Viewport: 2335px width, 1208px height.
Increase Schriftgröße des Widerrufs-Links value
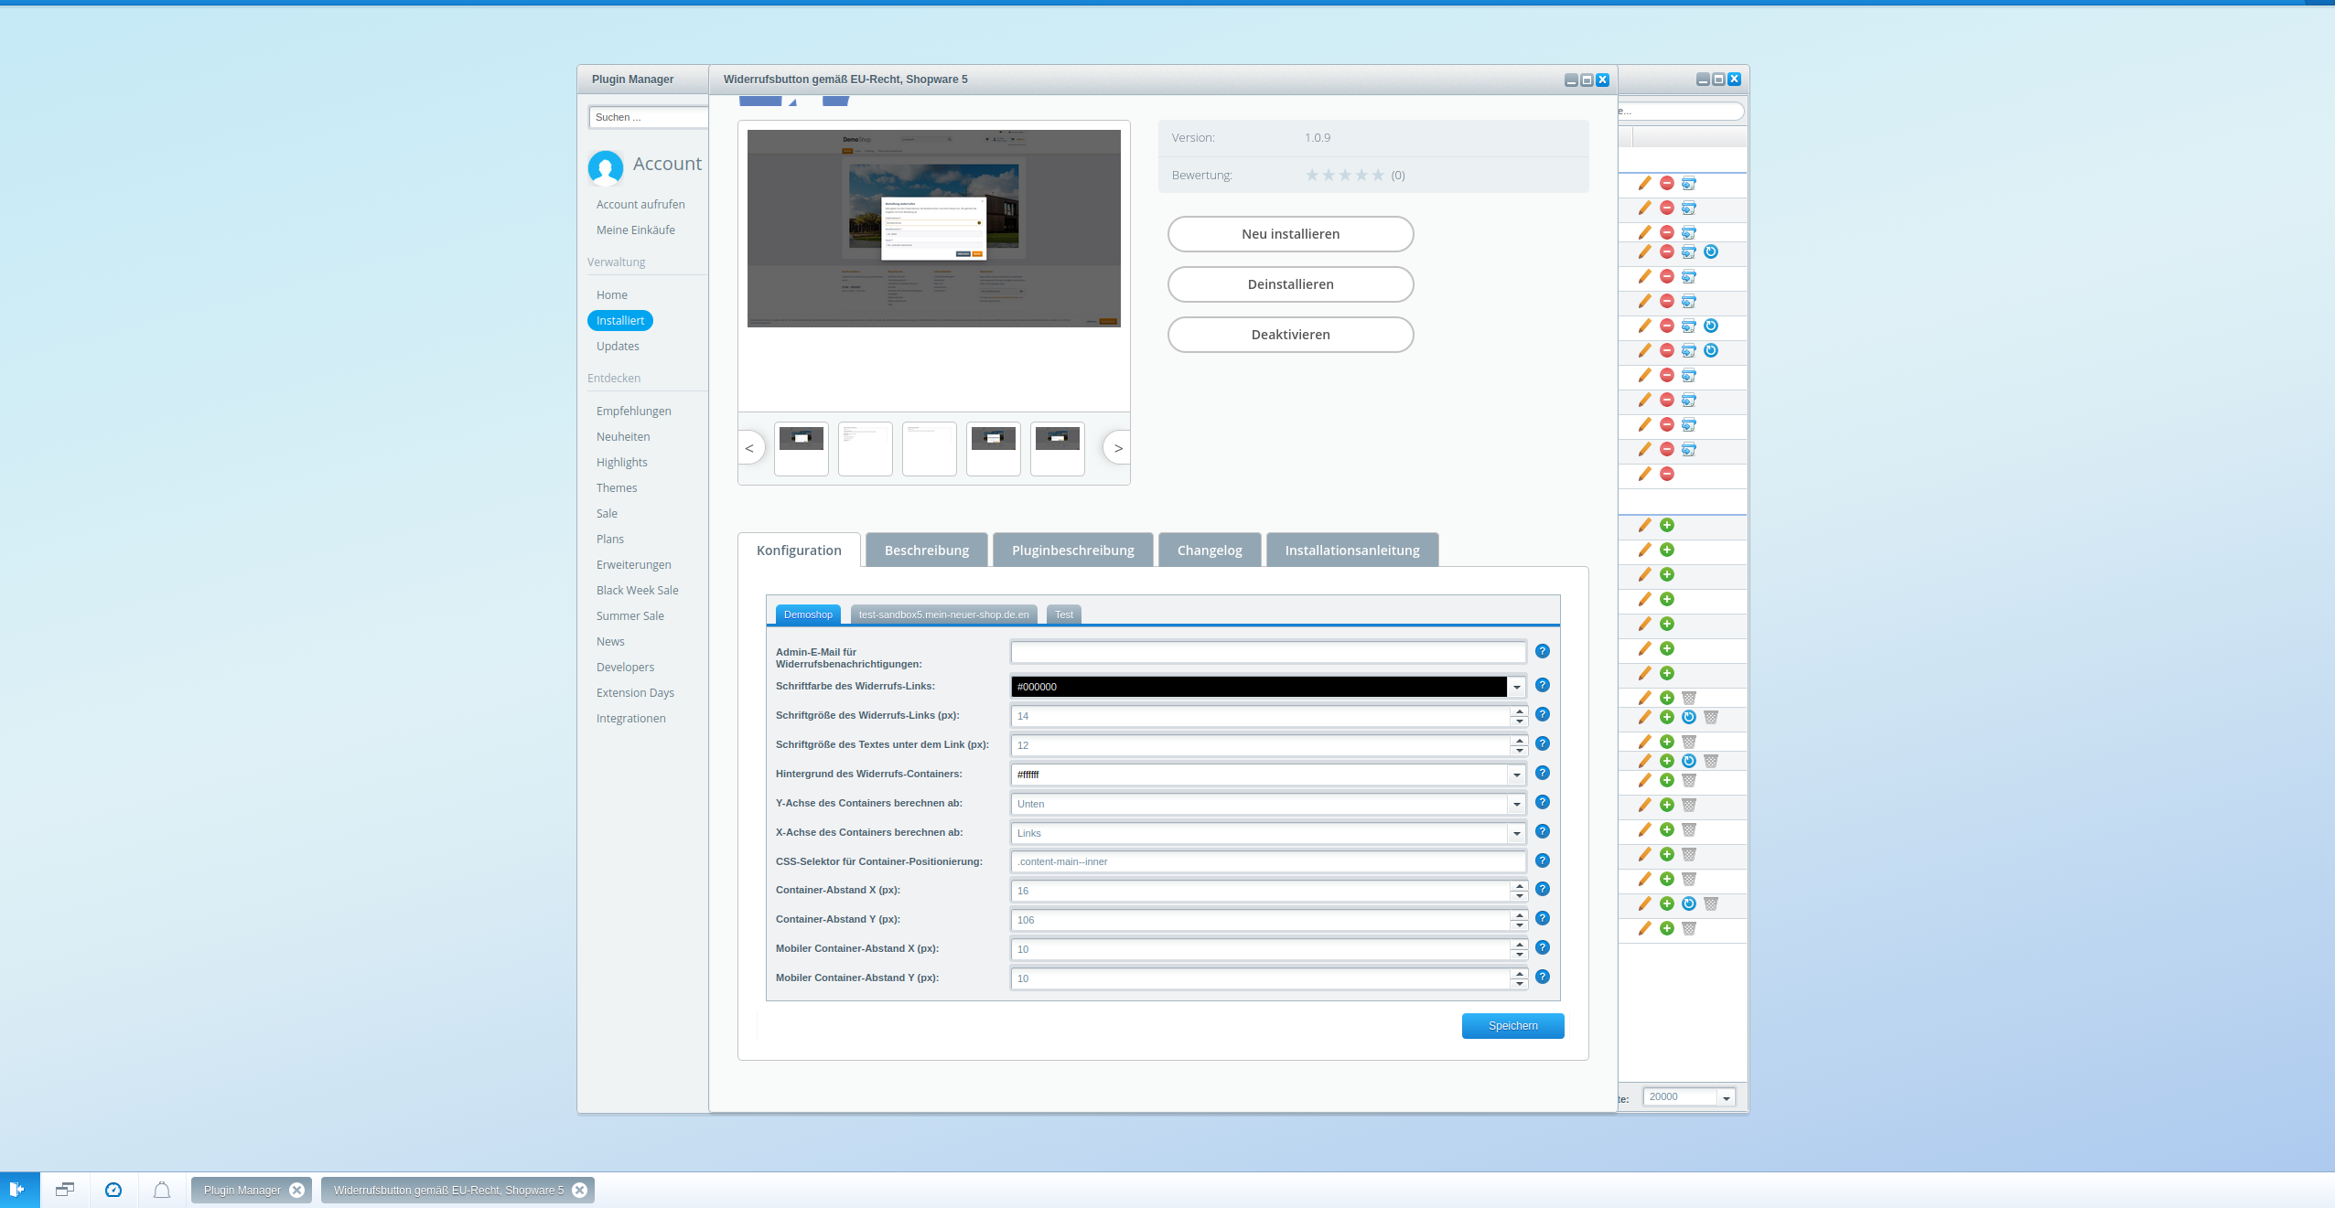(x=1519, y=711)
